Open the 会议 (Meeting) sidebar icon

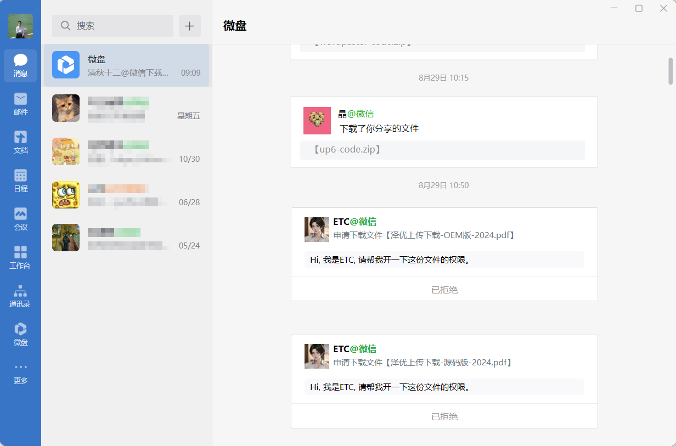20,219
